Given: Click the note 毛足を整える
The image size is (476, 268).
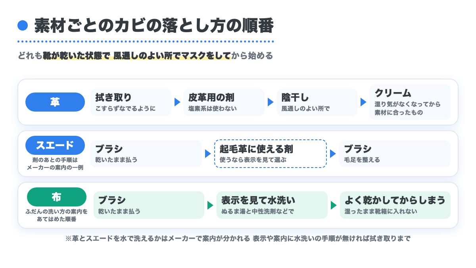Looking at the screenshot, I should [x=362, y=160].
